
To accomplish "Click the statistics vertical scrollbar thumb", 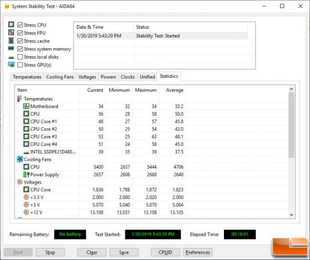I will point(291,125).
